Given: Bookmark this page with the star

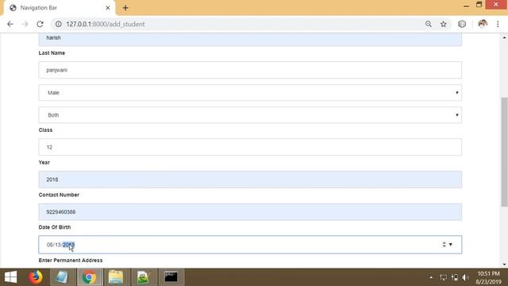Looking at the screenshot, I should 443,24.
